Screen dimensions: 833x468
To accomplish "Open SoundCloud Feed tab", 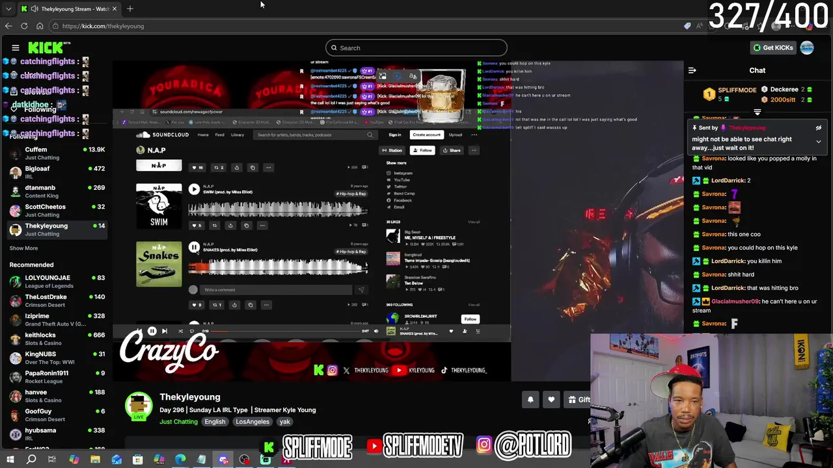I will (x=220, y=135).
